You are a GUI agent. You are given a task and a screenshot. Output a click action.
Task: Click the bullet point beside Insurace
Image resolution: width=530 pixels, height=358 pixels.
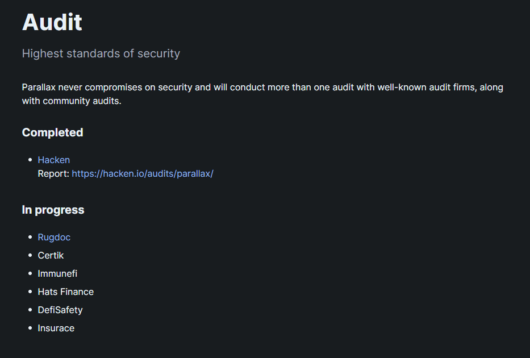[x=30, y=328]
